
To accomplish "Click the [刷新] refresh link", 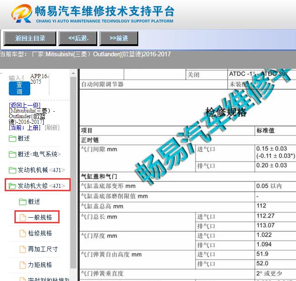I will [52, 127].
